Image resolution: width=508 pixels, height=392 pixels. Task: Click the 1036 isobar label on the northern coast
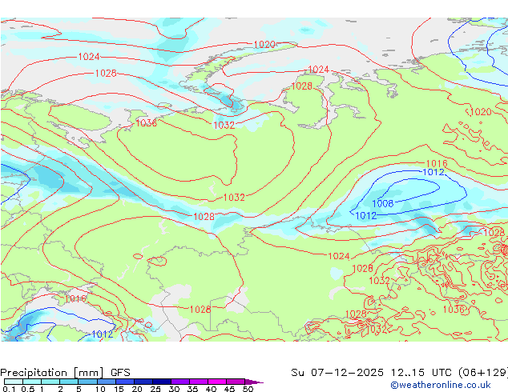(146, 123)
